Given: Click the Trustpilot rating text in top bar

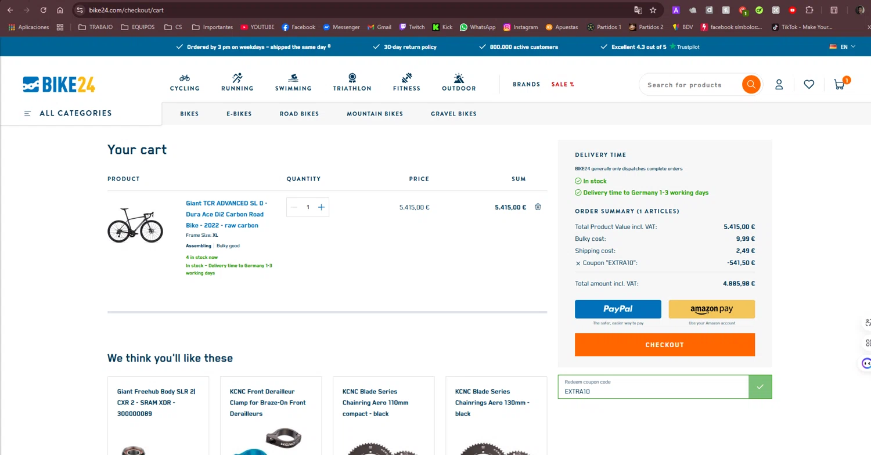Looking at the screenshot, I should pos(655,46).
